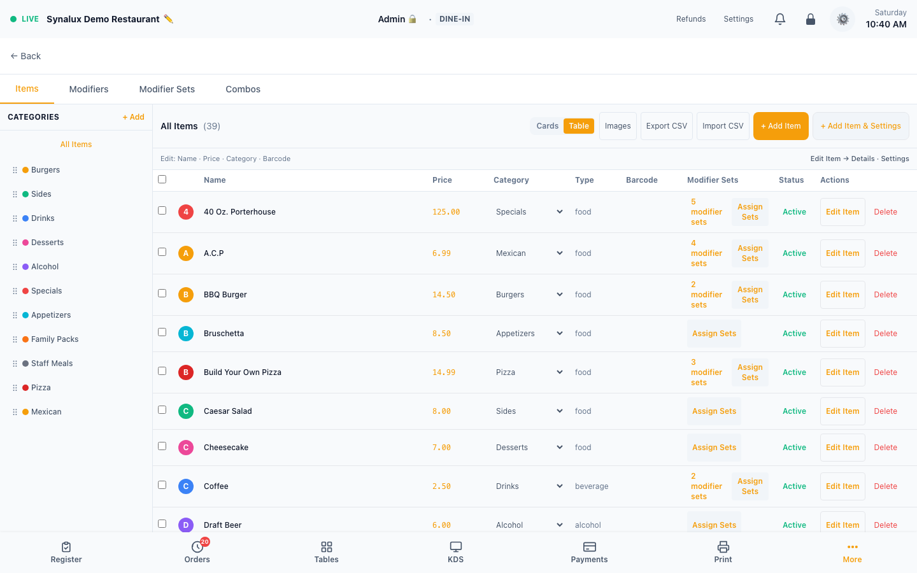Click the 125.00 price of 40 Oz. Porterhouse
The image size is (917, 573).
(446, 212)
